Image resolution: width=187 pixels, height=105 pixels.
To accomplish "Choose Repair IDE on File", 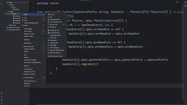I will coord(33,72).
